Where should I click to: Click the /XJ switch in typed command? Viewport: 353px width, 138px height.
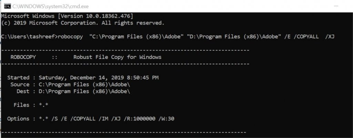pyautogui.click(x=330, y=36)
